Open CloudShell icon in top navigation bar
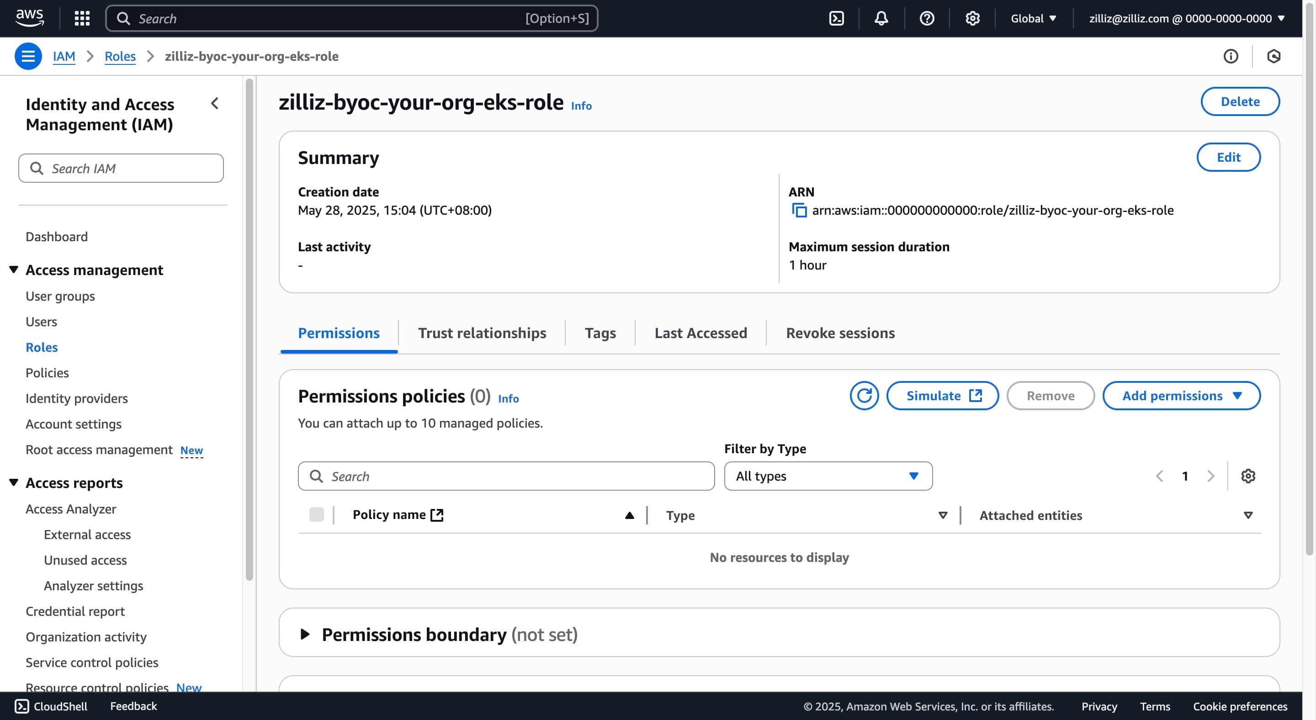This screenshot has width=1316, height=720. (x=836, y=18)
